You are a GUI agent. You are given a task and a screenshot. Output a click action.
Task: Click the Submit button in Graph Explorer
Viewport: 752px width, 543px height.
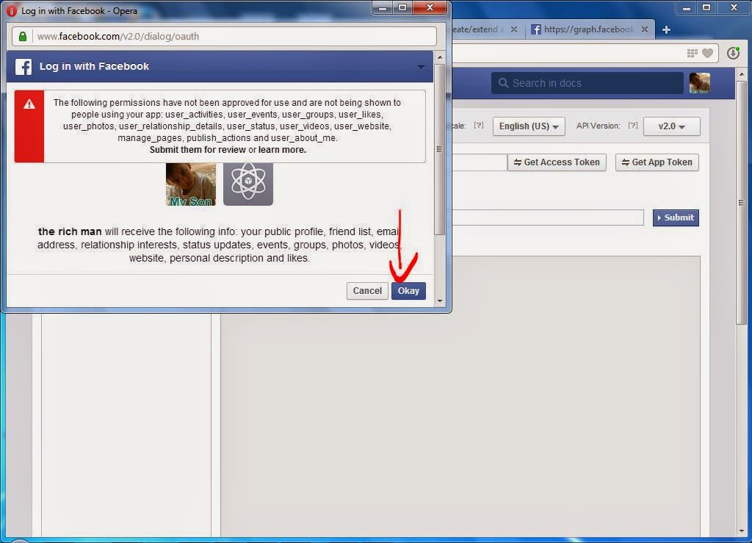click(676, 217)
